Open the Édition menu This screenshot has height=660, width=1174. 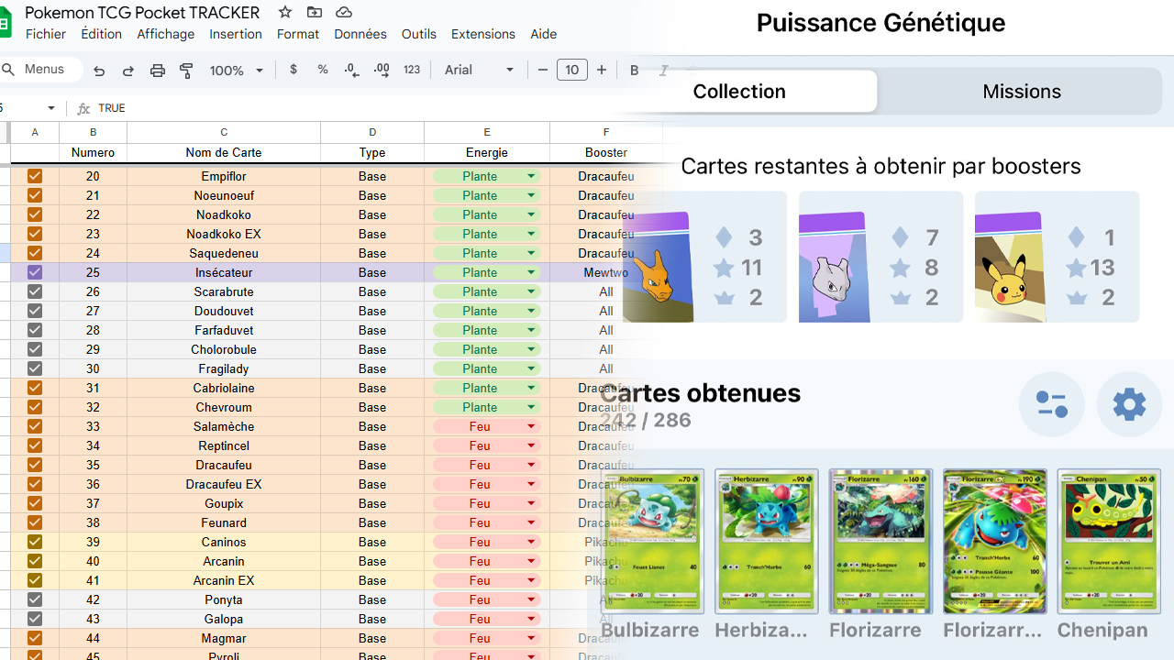(101, 34)
